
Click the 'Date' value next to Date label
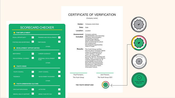click(x=87, y=27)
